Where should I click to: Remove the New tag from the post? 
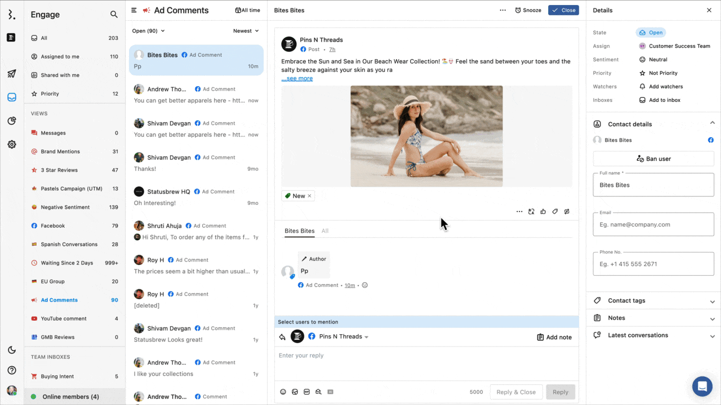[x=309, y=196]
